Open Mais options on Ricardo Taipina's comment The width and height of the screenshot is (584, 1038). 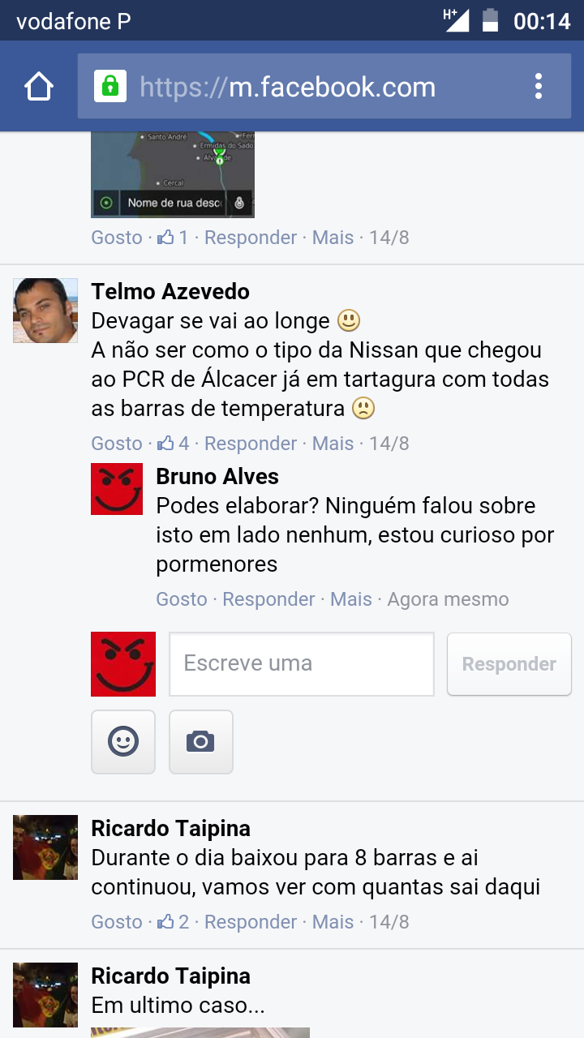pyautogui.click(x=333, y=922)
